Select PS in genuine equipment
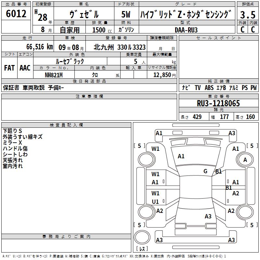This screenshot has height=260, width=260. click(x=245, y=88)
